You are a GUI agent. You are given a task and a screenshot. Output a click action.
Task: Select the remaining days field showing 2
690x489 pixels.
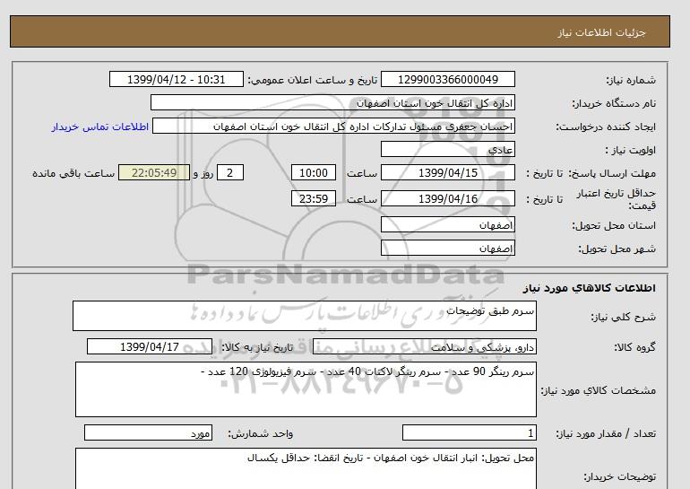229,172
